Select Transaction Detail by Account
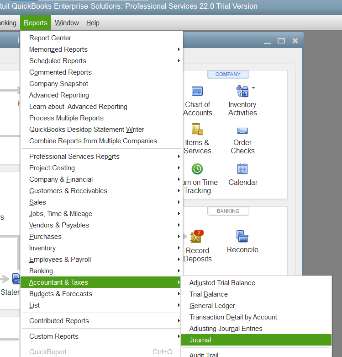The height and width of the screenshot is (357, 342). (233, 317)
